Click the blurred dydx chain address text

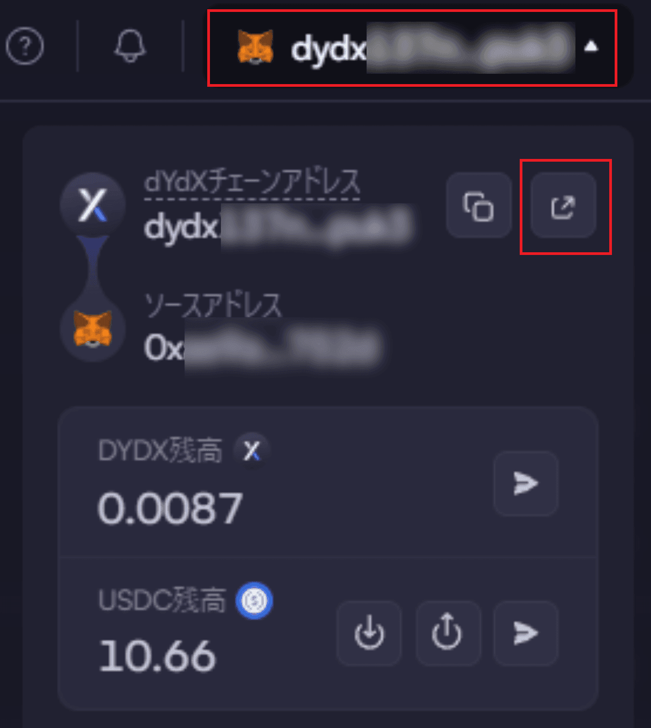pyautogui.click(x=278, y=226)
